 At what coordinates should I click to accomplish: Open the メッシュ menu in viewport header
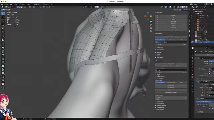[39, 7]
